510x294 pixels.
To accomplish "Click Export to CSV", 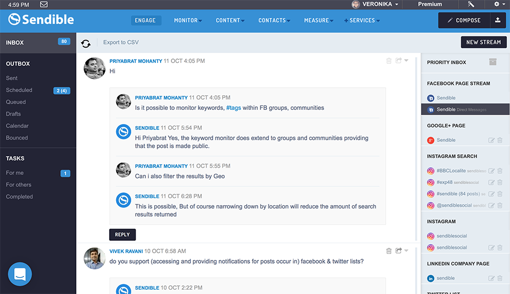I will (120, 42).
